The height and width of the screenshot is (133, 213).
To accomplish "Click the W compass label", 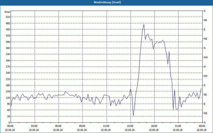I will coord(205,67).
